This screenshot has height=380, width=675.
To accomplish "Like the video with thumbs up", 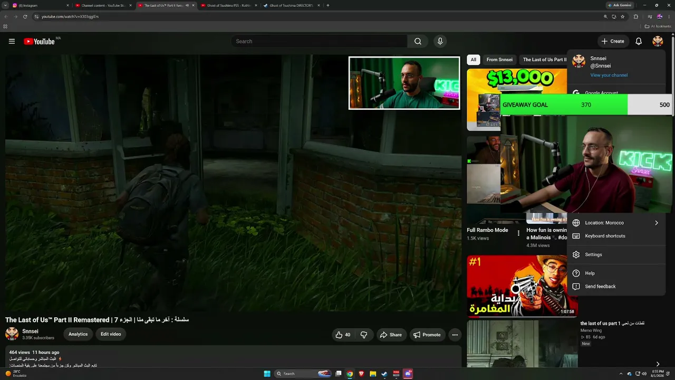I will pos(342,335).
